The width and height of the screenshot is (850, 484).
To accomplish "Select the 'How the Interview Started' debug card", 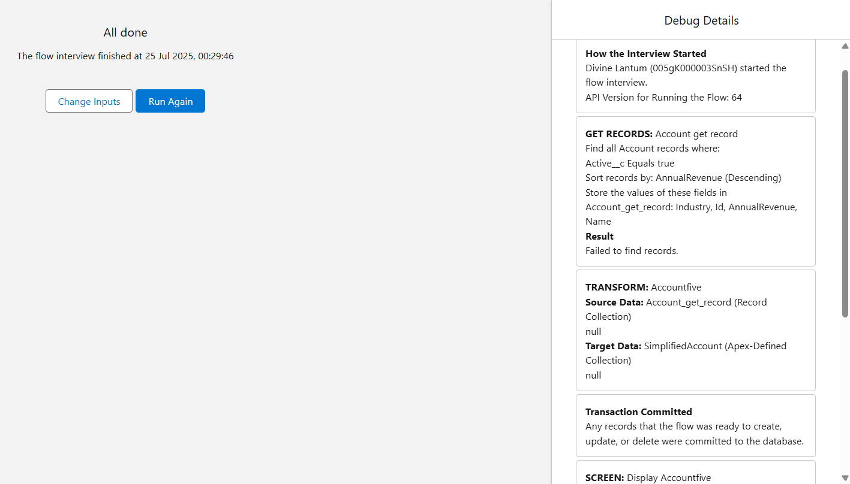I will [695, 75].
